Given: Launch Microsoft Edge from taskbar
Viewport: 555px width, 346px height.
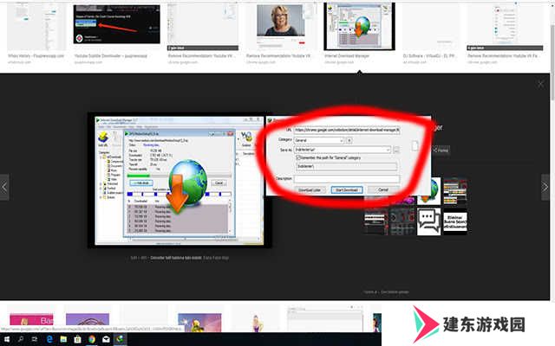Looking at the screenshot, I should [x=49, y=339].
